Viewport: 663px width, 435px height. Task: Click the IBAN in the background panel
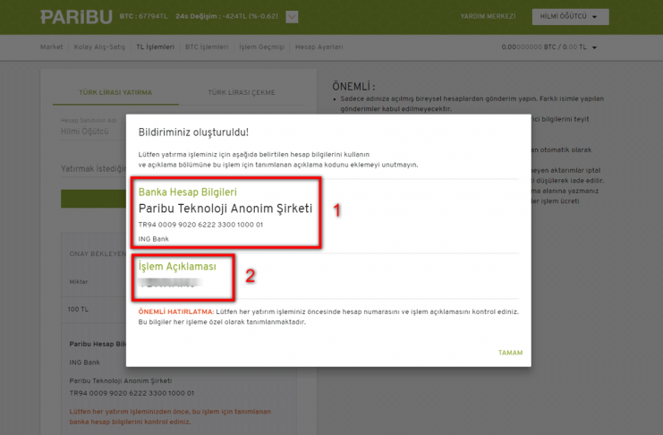(132, 393)
